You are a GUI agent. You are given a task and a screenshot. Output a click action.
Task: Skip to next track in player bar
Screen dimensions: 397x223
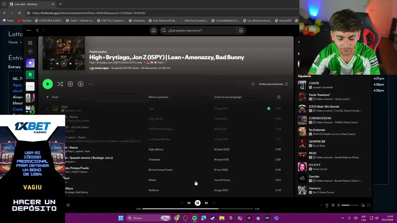point(206,203)
